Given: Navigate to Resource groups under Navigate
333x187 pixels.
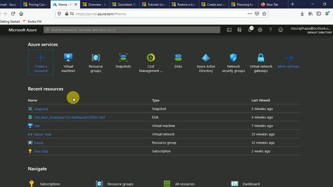Looking at the screenshot, I should [x=114, y=183].
